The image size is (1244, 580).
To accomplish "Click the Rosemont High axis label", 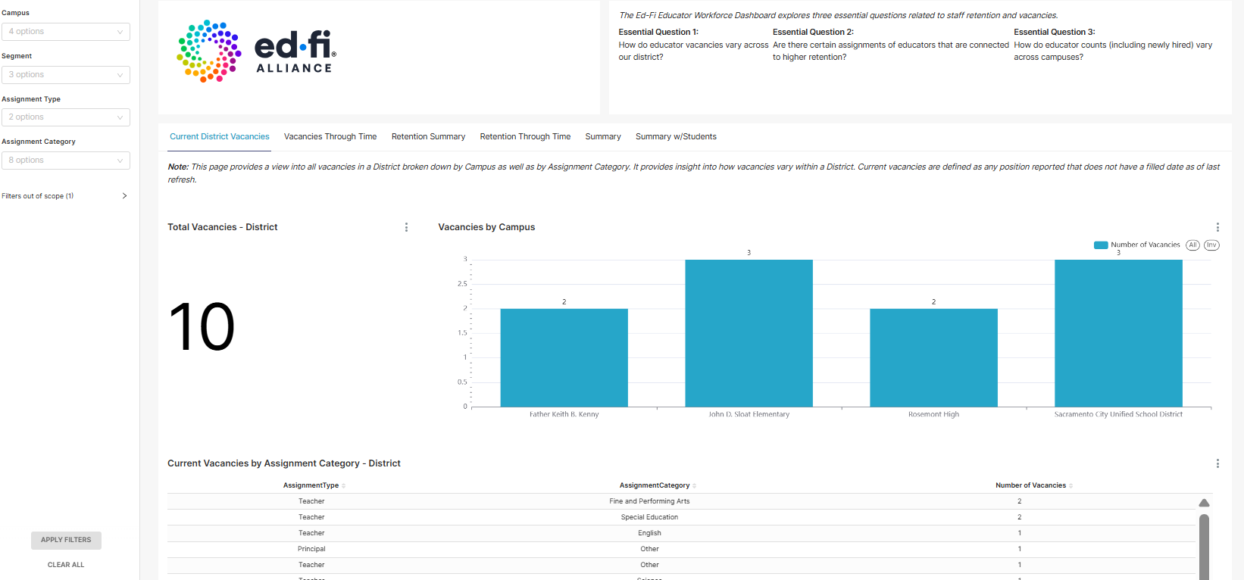I will (x=934, y=414).
